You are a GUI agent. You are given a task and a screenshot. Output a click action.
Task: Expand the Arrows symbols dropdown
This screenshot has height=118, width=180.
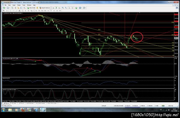coord(33,11)
